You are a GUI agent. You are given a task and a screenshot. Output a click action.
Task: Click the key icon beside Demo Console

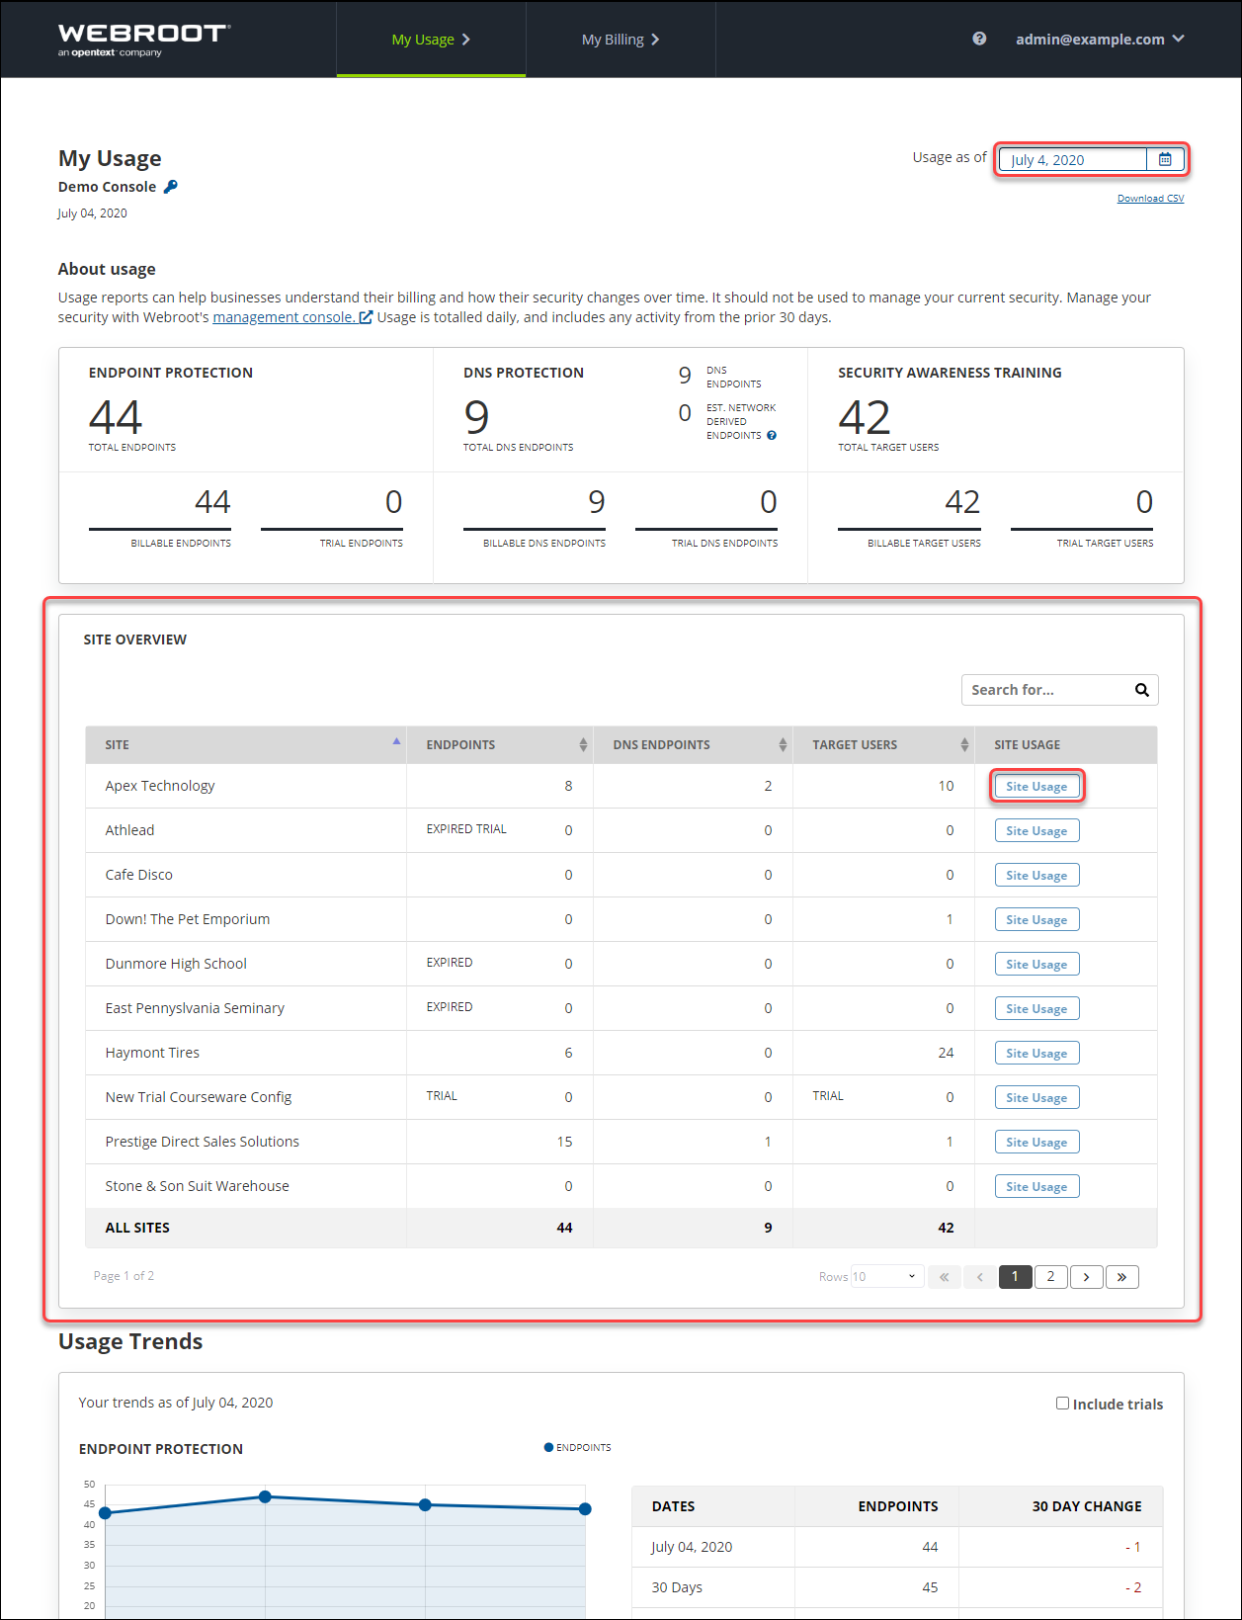[x=171, y=187]
